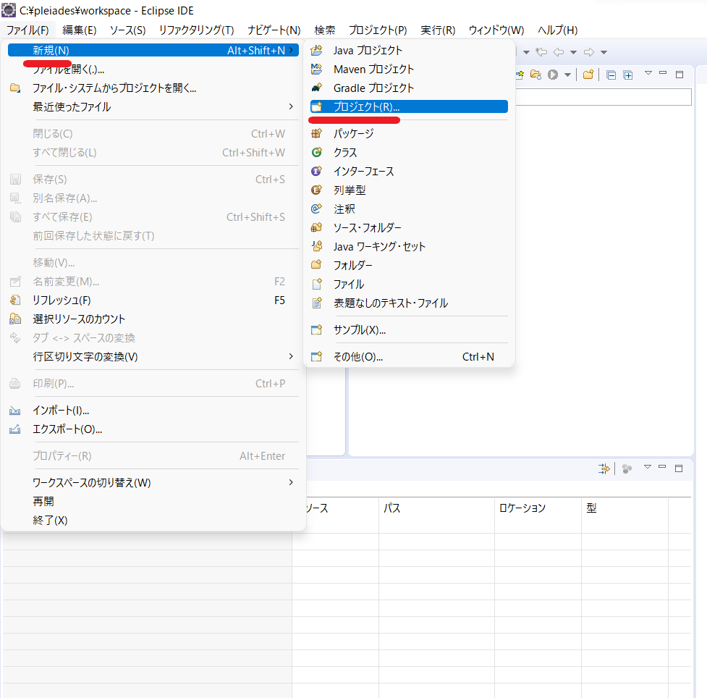Viewport: 707px width, 698px height.
Task: Open the ヘルプ(H) menu
Action: tap(558, 30)
